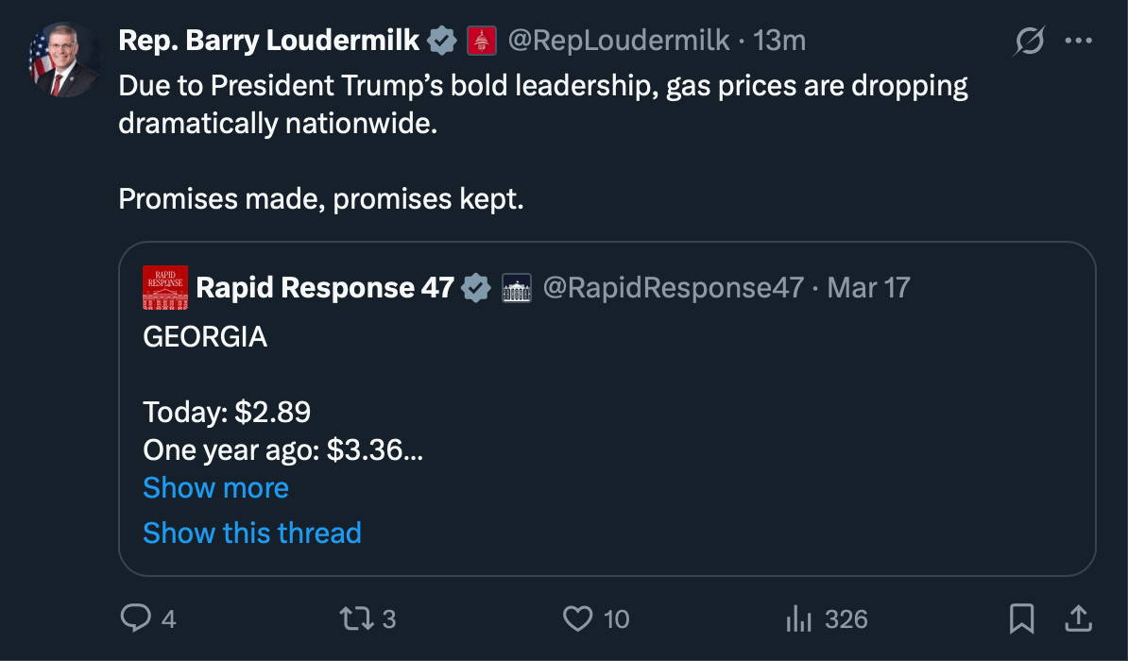Image resolution: width=1128 pixels, height=661 pixels.
Task: Open Rep. Barry Loudermilk's profile photo
Action: tap(65, 60)
